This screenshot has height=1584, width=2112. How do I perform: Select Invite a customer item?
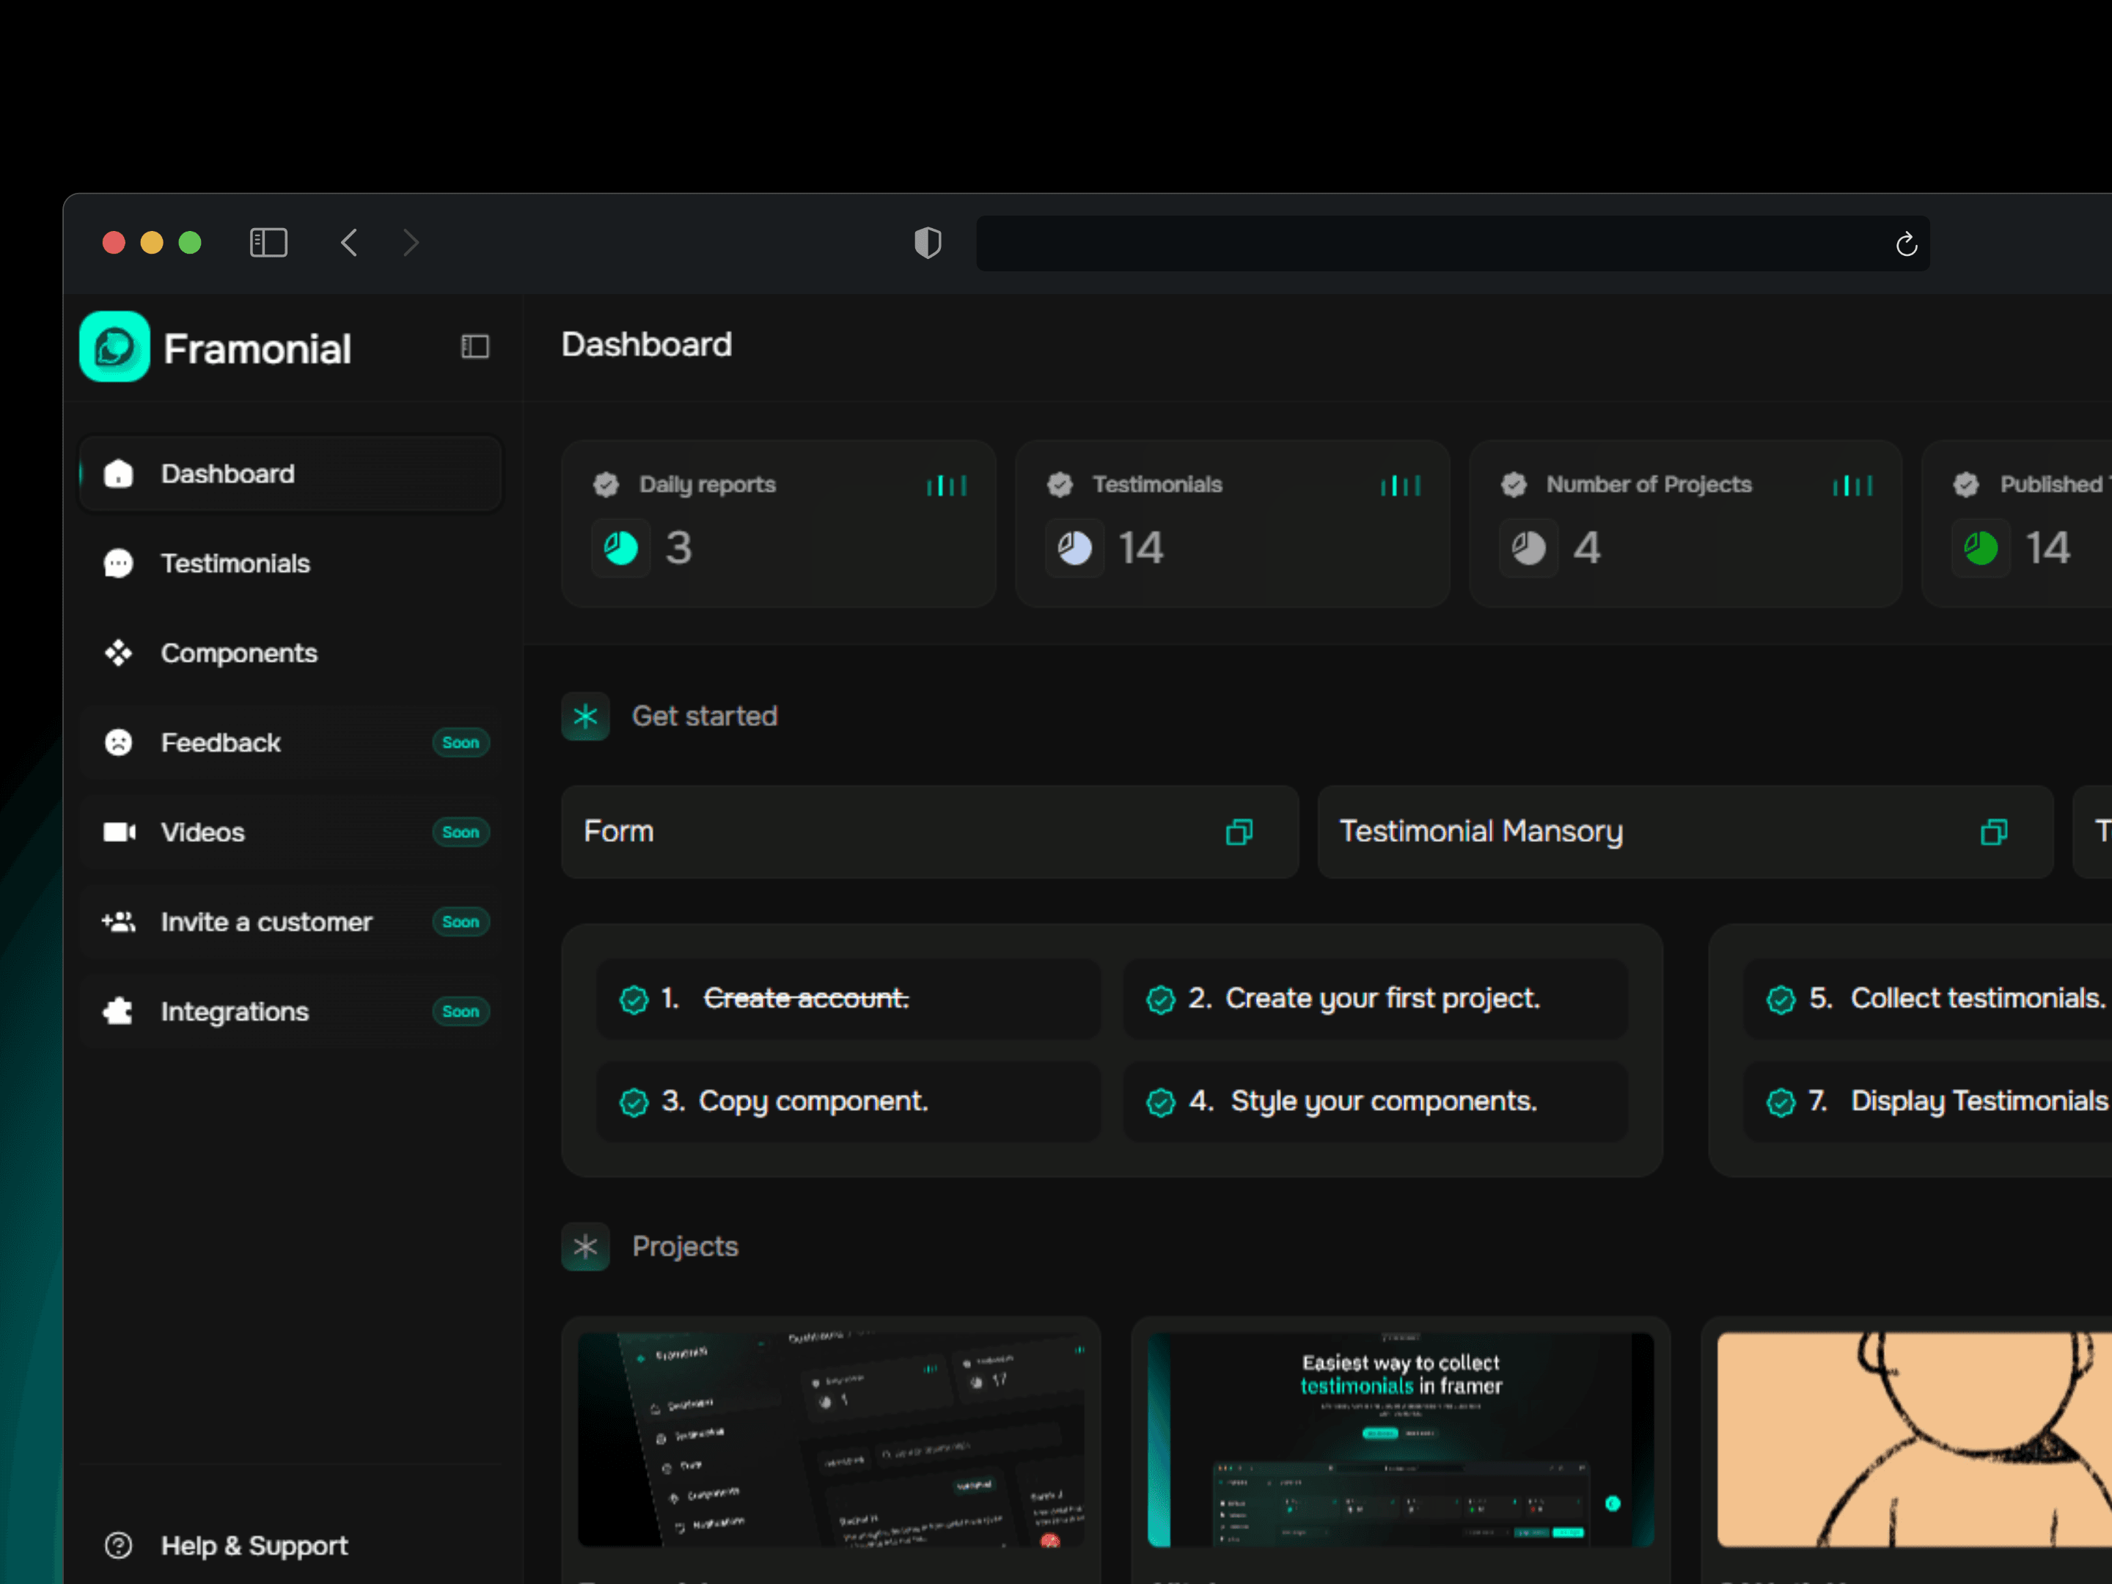(x=290, y=923)
